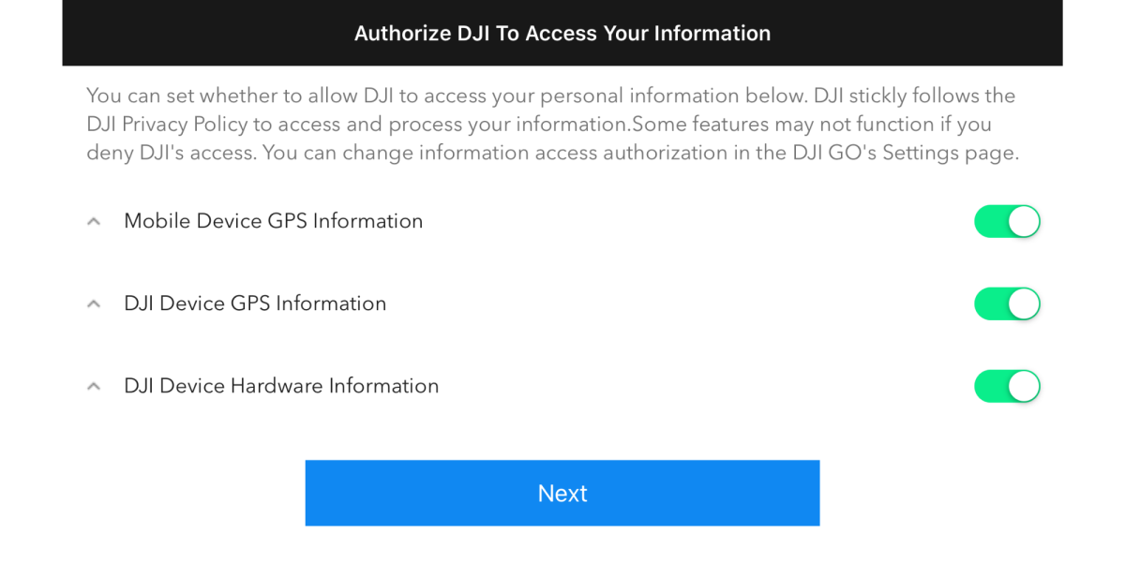Toggle DJI Device Hardware Information access

pos(1007,386)
